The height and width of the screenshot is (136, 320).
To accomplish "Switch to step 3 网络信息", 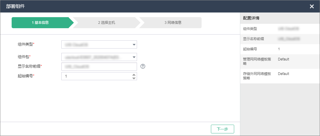I will point(173,23).
